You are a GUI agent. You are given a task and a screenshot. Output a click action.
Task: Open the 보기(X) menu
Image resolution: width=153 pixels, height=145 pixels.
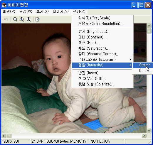click(43, 11)
